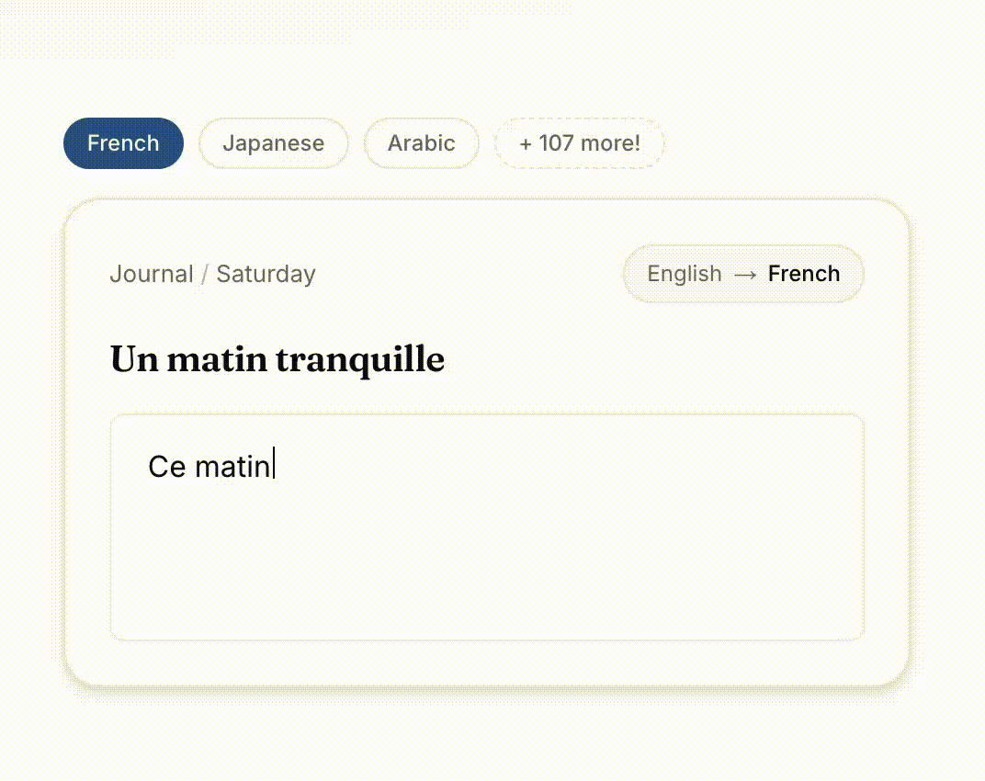Switch to the Japanese language pill
This screenshot has height=781, width=985.
pos(273,143)
